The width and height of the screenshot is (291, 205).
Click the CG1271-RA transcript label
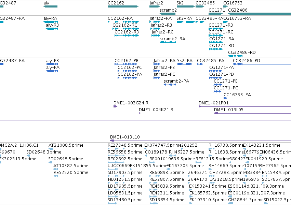click(222, 39)
